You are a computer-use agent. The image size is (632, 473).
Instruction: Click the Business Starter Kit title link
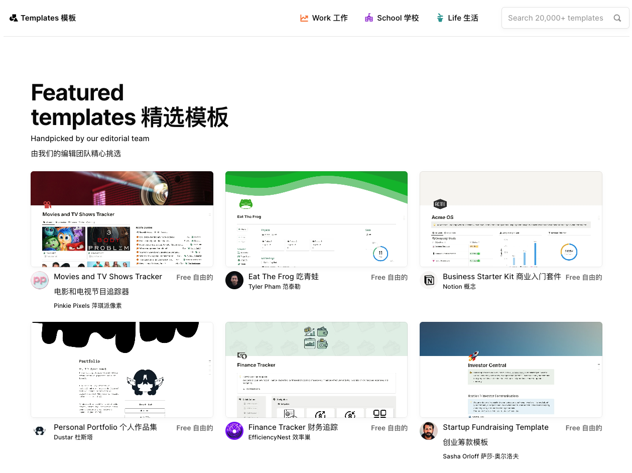click(x=501, y=277)
